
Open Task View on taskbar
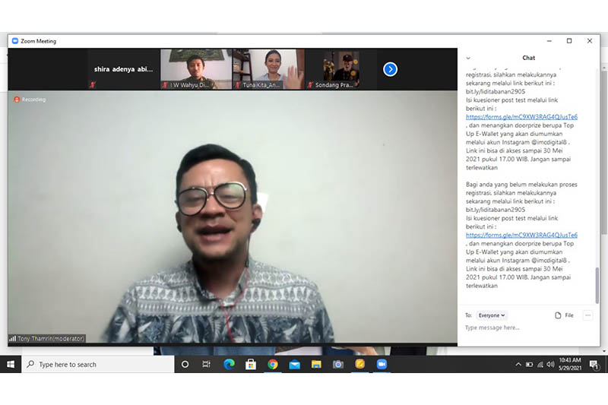207,364
